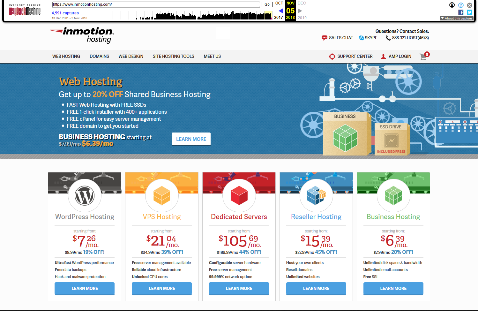Select year 2017 in Wayback toolbar
Viewport: 478px width, 311px height.
click(279, 18)
